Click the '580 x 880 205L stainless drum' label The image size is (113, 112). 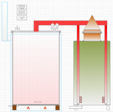[22, 12]
